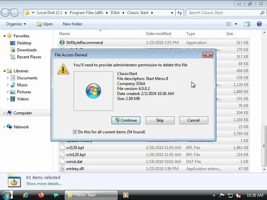This screenshot has height=200, width=267.
Task: Toggle the preview pane icon
Action: pyautogui.click(x=247, y=24)
